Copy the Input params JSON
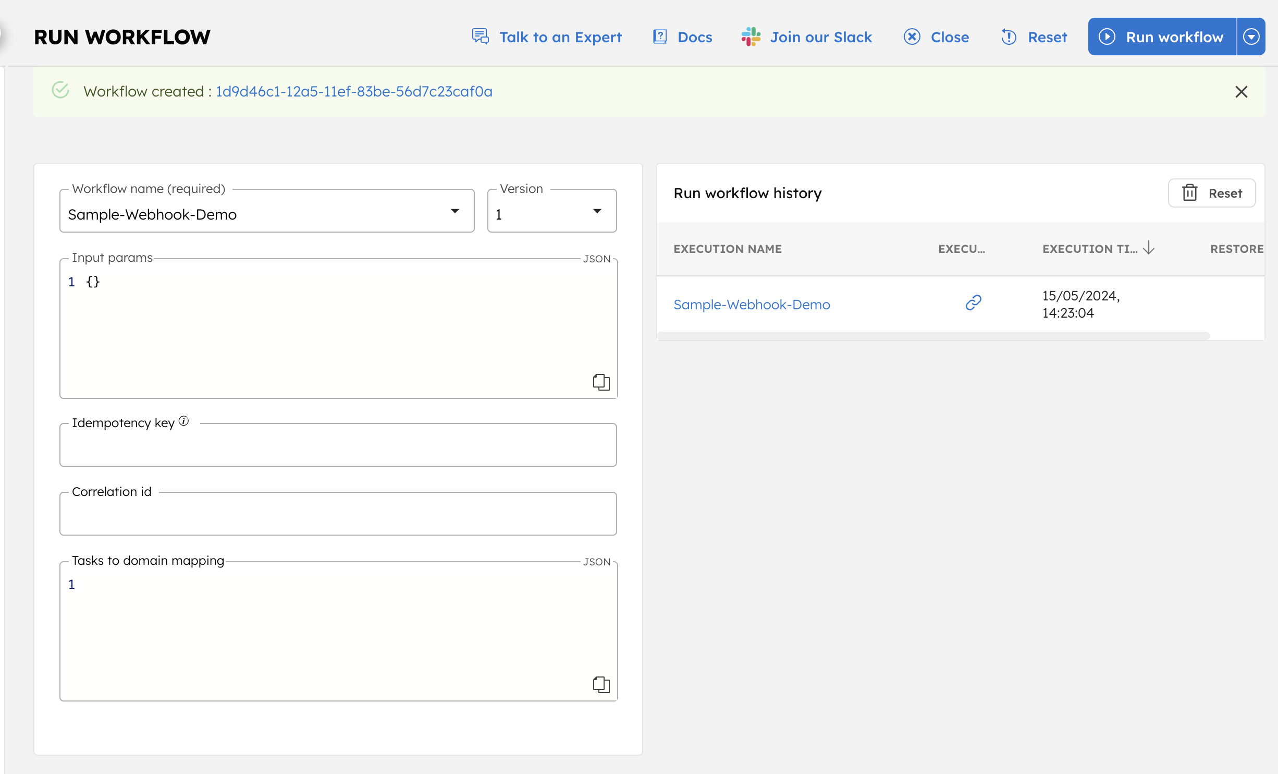The width and height of the screenshot is (1278, 774). 600,381
